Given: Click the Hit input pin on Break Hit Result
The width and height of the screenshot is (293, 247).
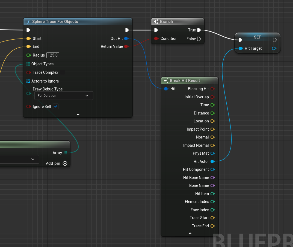Looking at the screenshot, I should click(x=166, y=89).
